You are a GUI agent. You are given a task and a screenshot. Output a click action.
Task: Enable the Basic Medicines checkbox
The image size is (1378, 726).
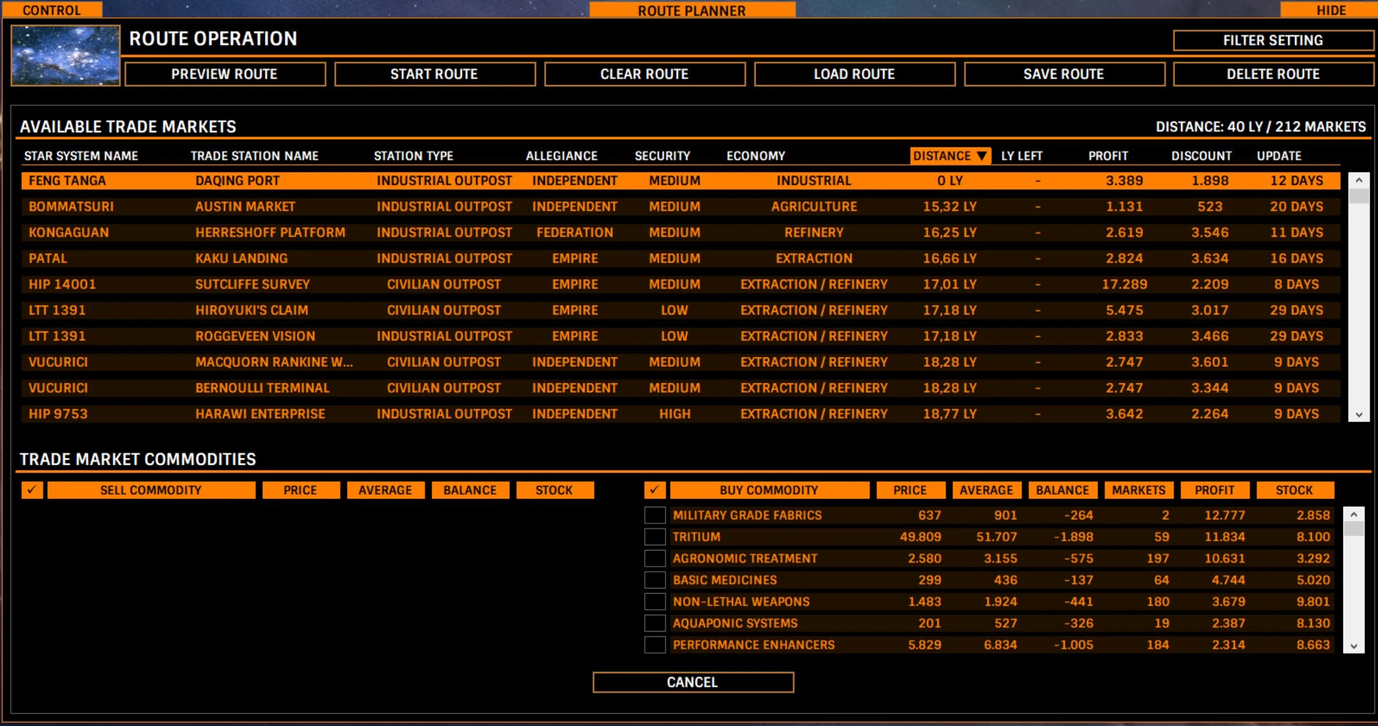tap(655, 580)
